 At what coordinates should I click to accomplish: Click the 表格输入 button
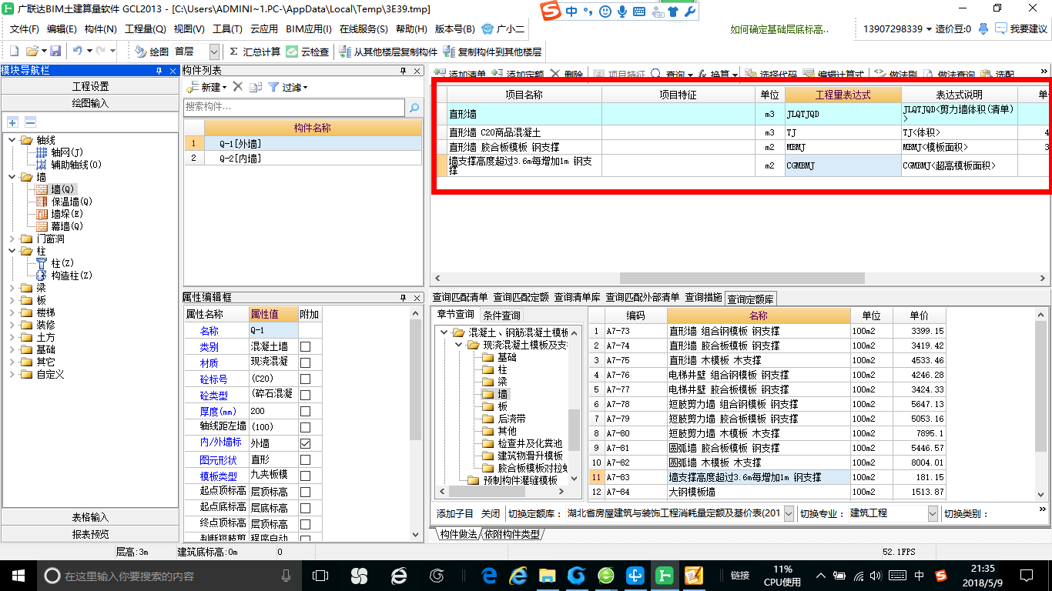(90, 517)
